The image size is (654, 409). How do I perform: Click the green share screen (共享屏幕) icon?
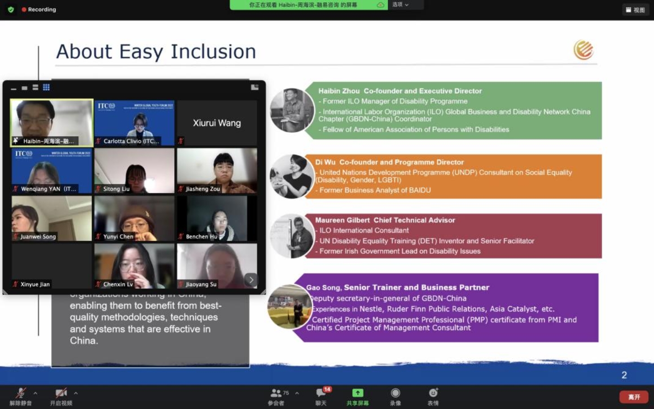click(357, 393)
